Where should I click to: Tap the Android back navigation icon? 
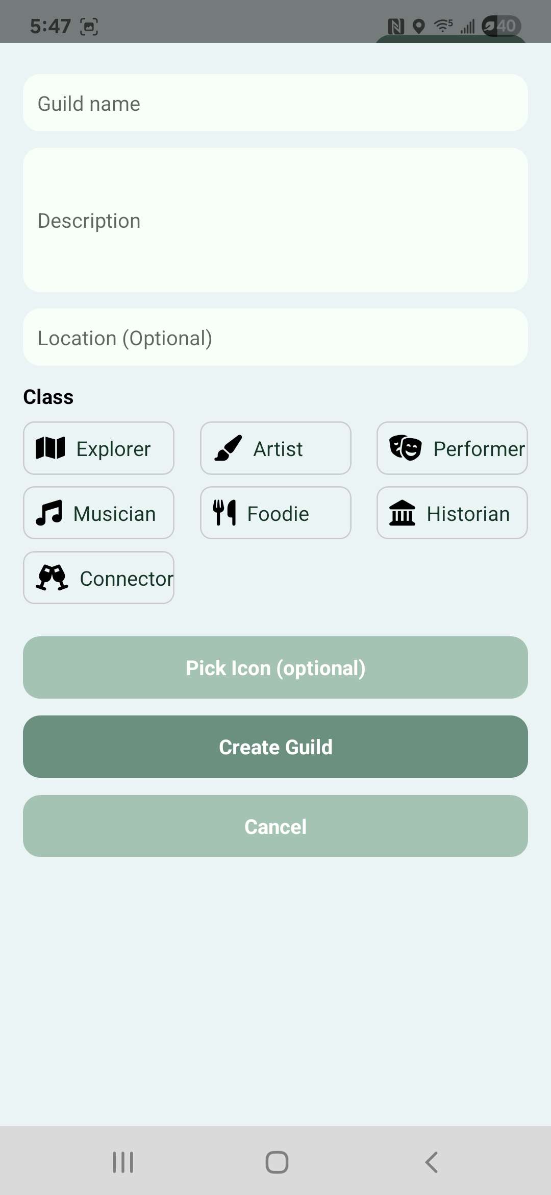click(432, 1162)
